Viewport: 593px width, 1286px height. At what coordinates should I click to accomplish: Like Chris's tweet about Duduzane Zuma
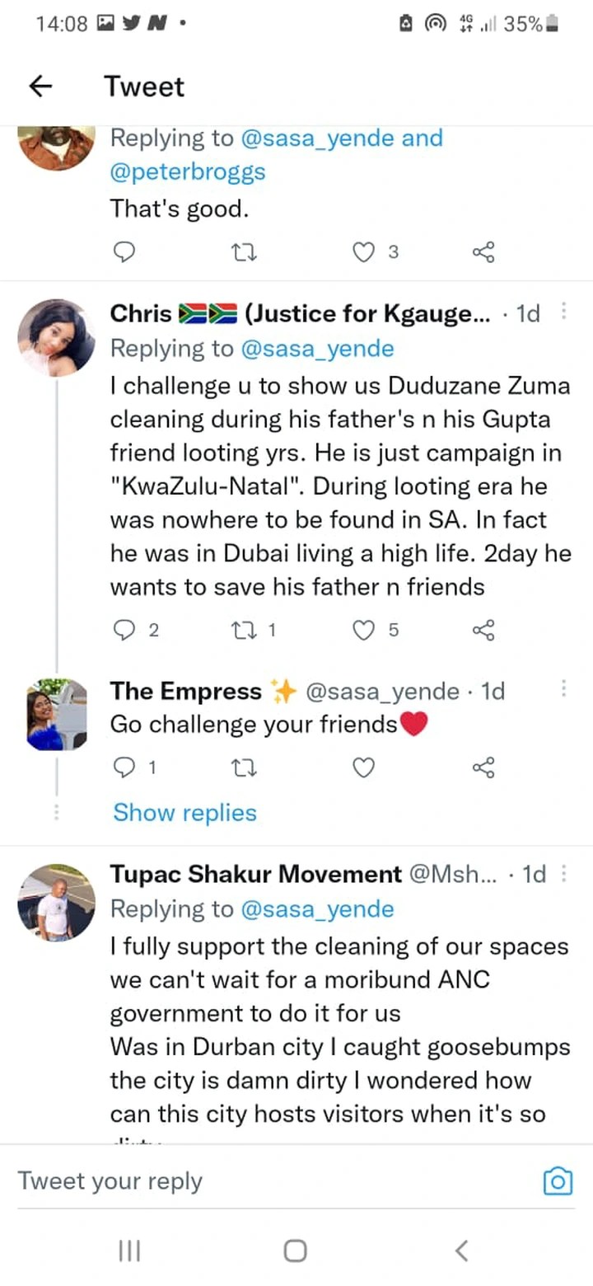pyautogui.click(x=363, y=631)
